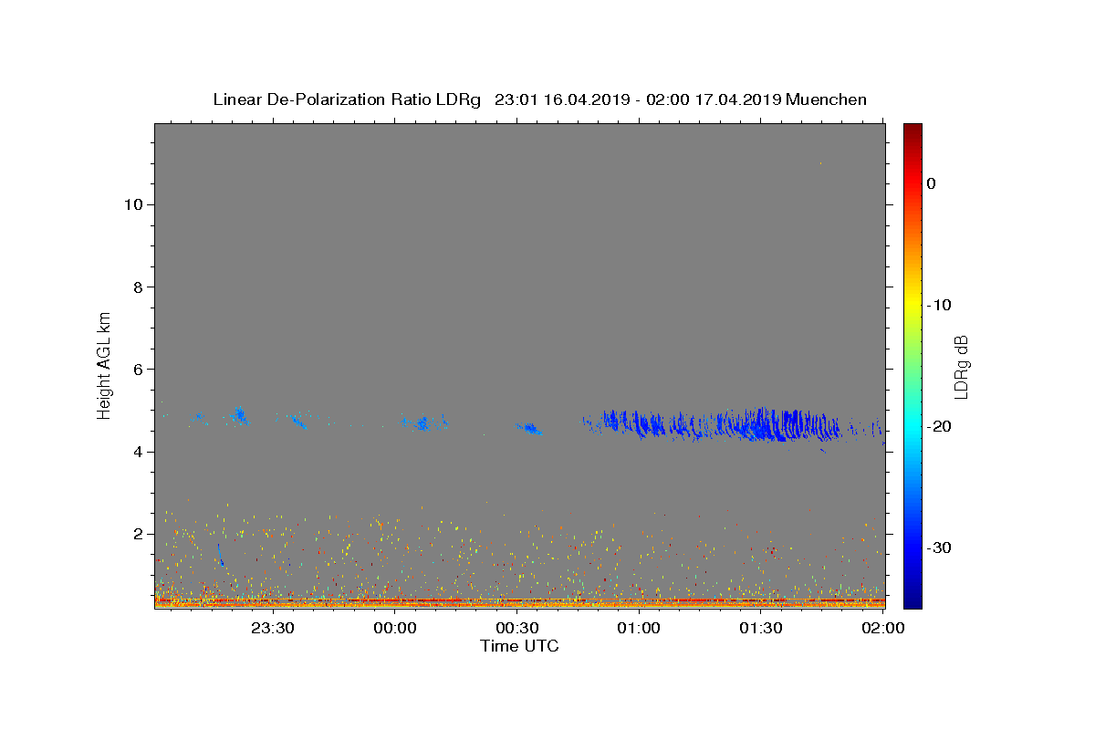
Task: Click the plot title text
Action: pos(539,99)
